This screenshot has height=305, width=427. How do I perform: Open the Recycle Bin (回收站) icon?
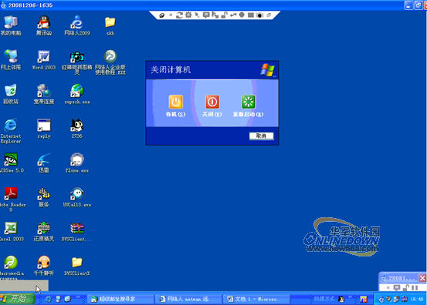[x=11, y=94]
